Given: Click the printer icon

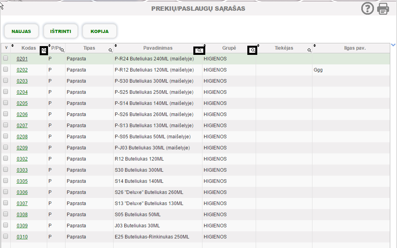Looking at the screenshot, I should pos(383,8).
